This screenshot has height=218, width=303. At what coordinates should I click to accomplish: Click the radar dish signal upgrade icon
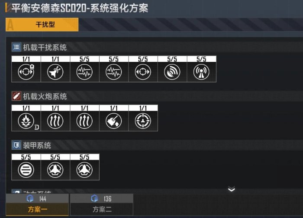172,72
